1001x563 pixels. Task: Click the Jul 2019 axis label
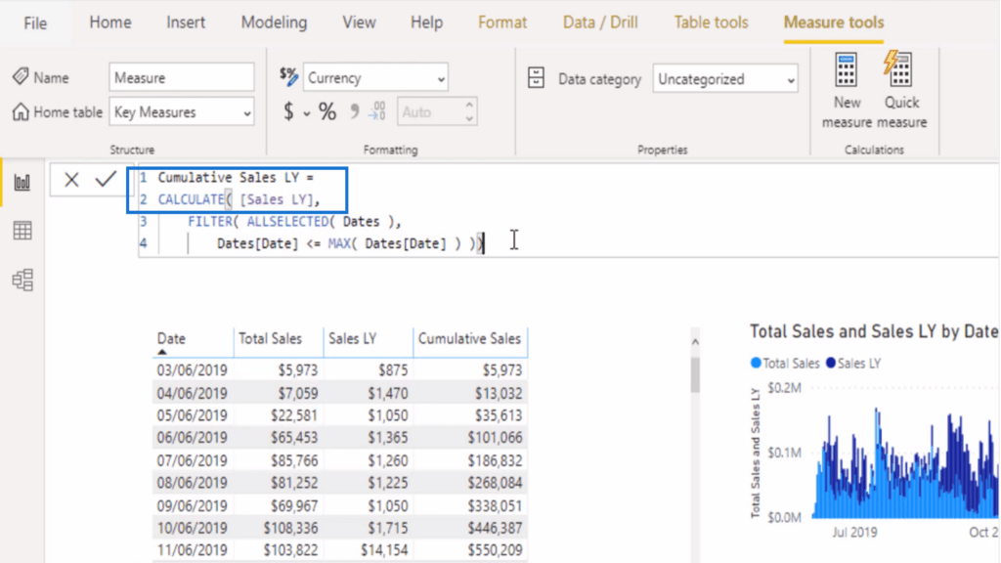click(854, 532)
